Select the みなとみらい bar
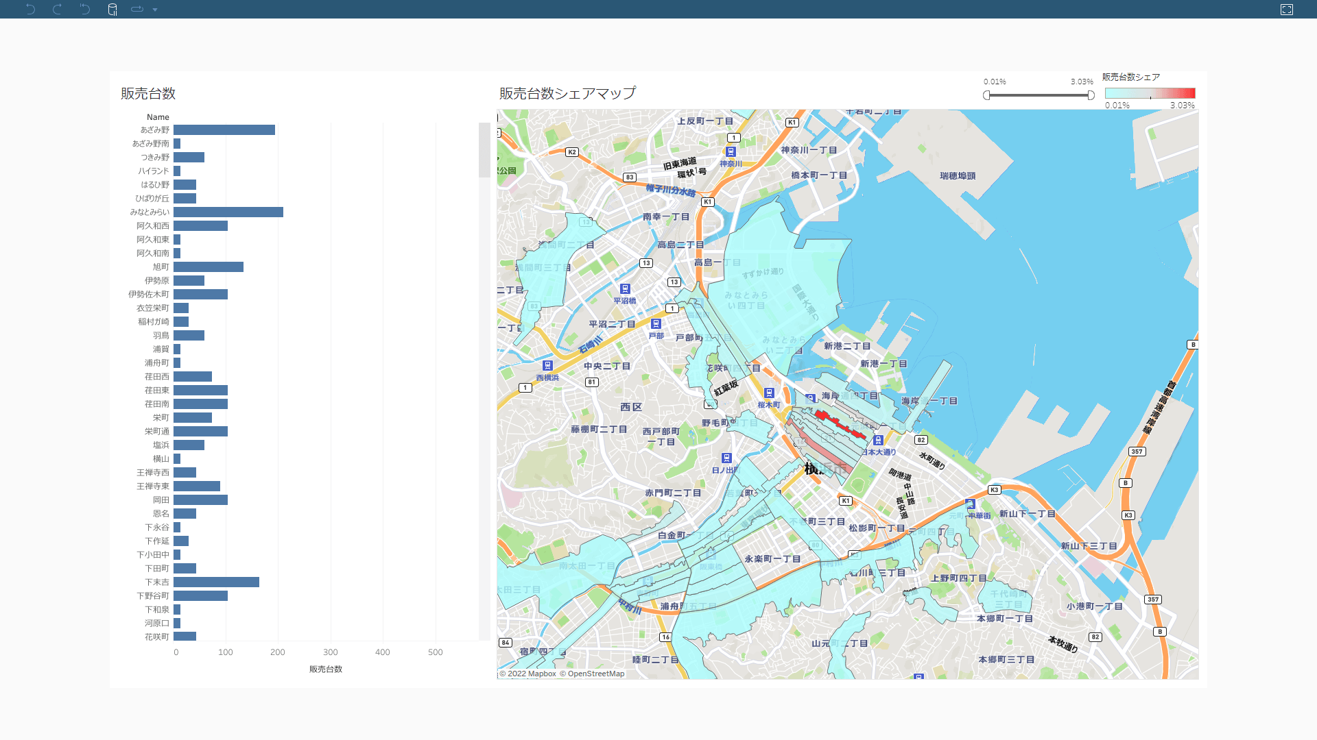Image resolution: width=1317 pixels, height=740 pixels. point(228,212)
